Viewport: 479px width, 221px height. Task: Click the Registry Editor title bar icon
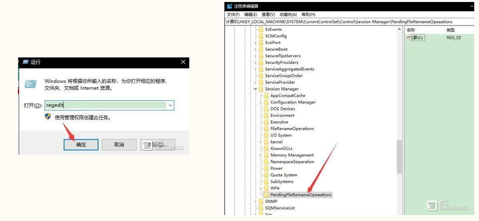coord(229,6)
